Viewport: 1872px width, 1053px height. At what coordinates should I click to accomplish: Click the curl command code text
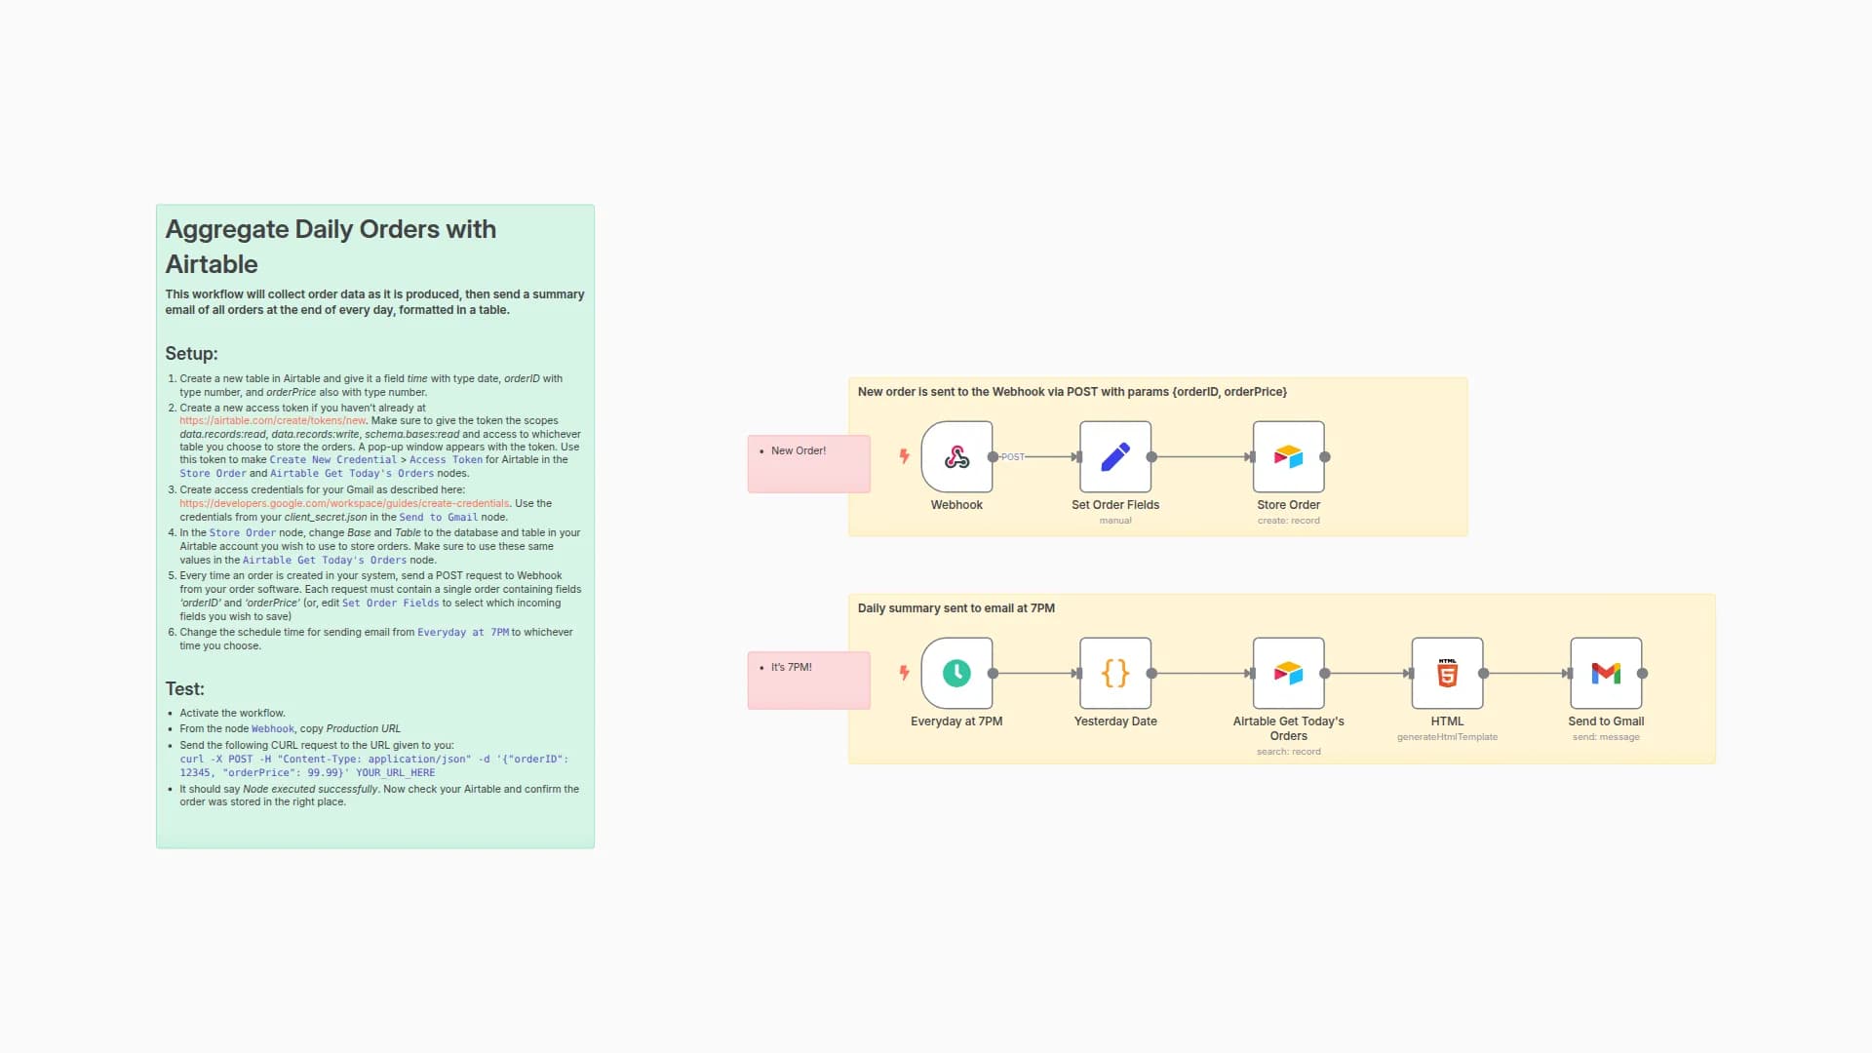pos(373,765)
